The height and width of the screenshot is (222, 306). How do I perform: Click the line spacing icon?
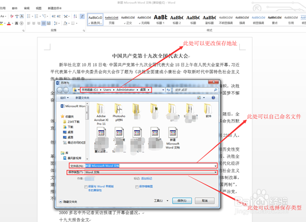pos(56,23)
